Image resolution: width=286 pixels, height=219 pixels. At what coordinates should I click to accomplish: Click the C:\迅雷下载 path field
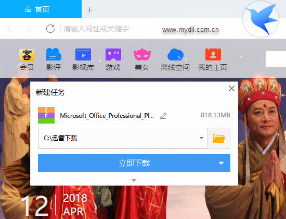123,138
